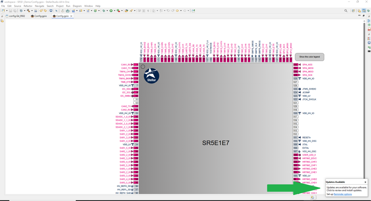Click the RESETn pin label
This screenshot has height=201, width=371.
[x=306, y=138]
